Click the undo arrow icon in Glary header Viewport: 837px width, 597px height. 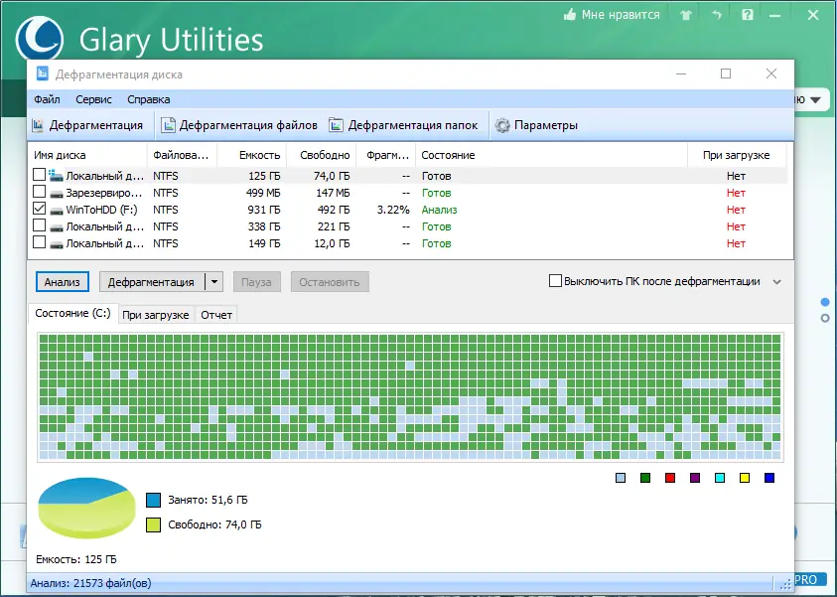pyautogui.click(x=717, y=15)
